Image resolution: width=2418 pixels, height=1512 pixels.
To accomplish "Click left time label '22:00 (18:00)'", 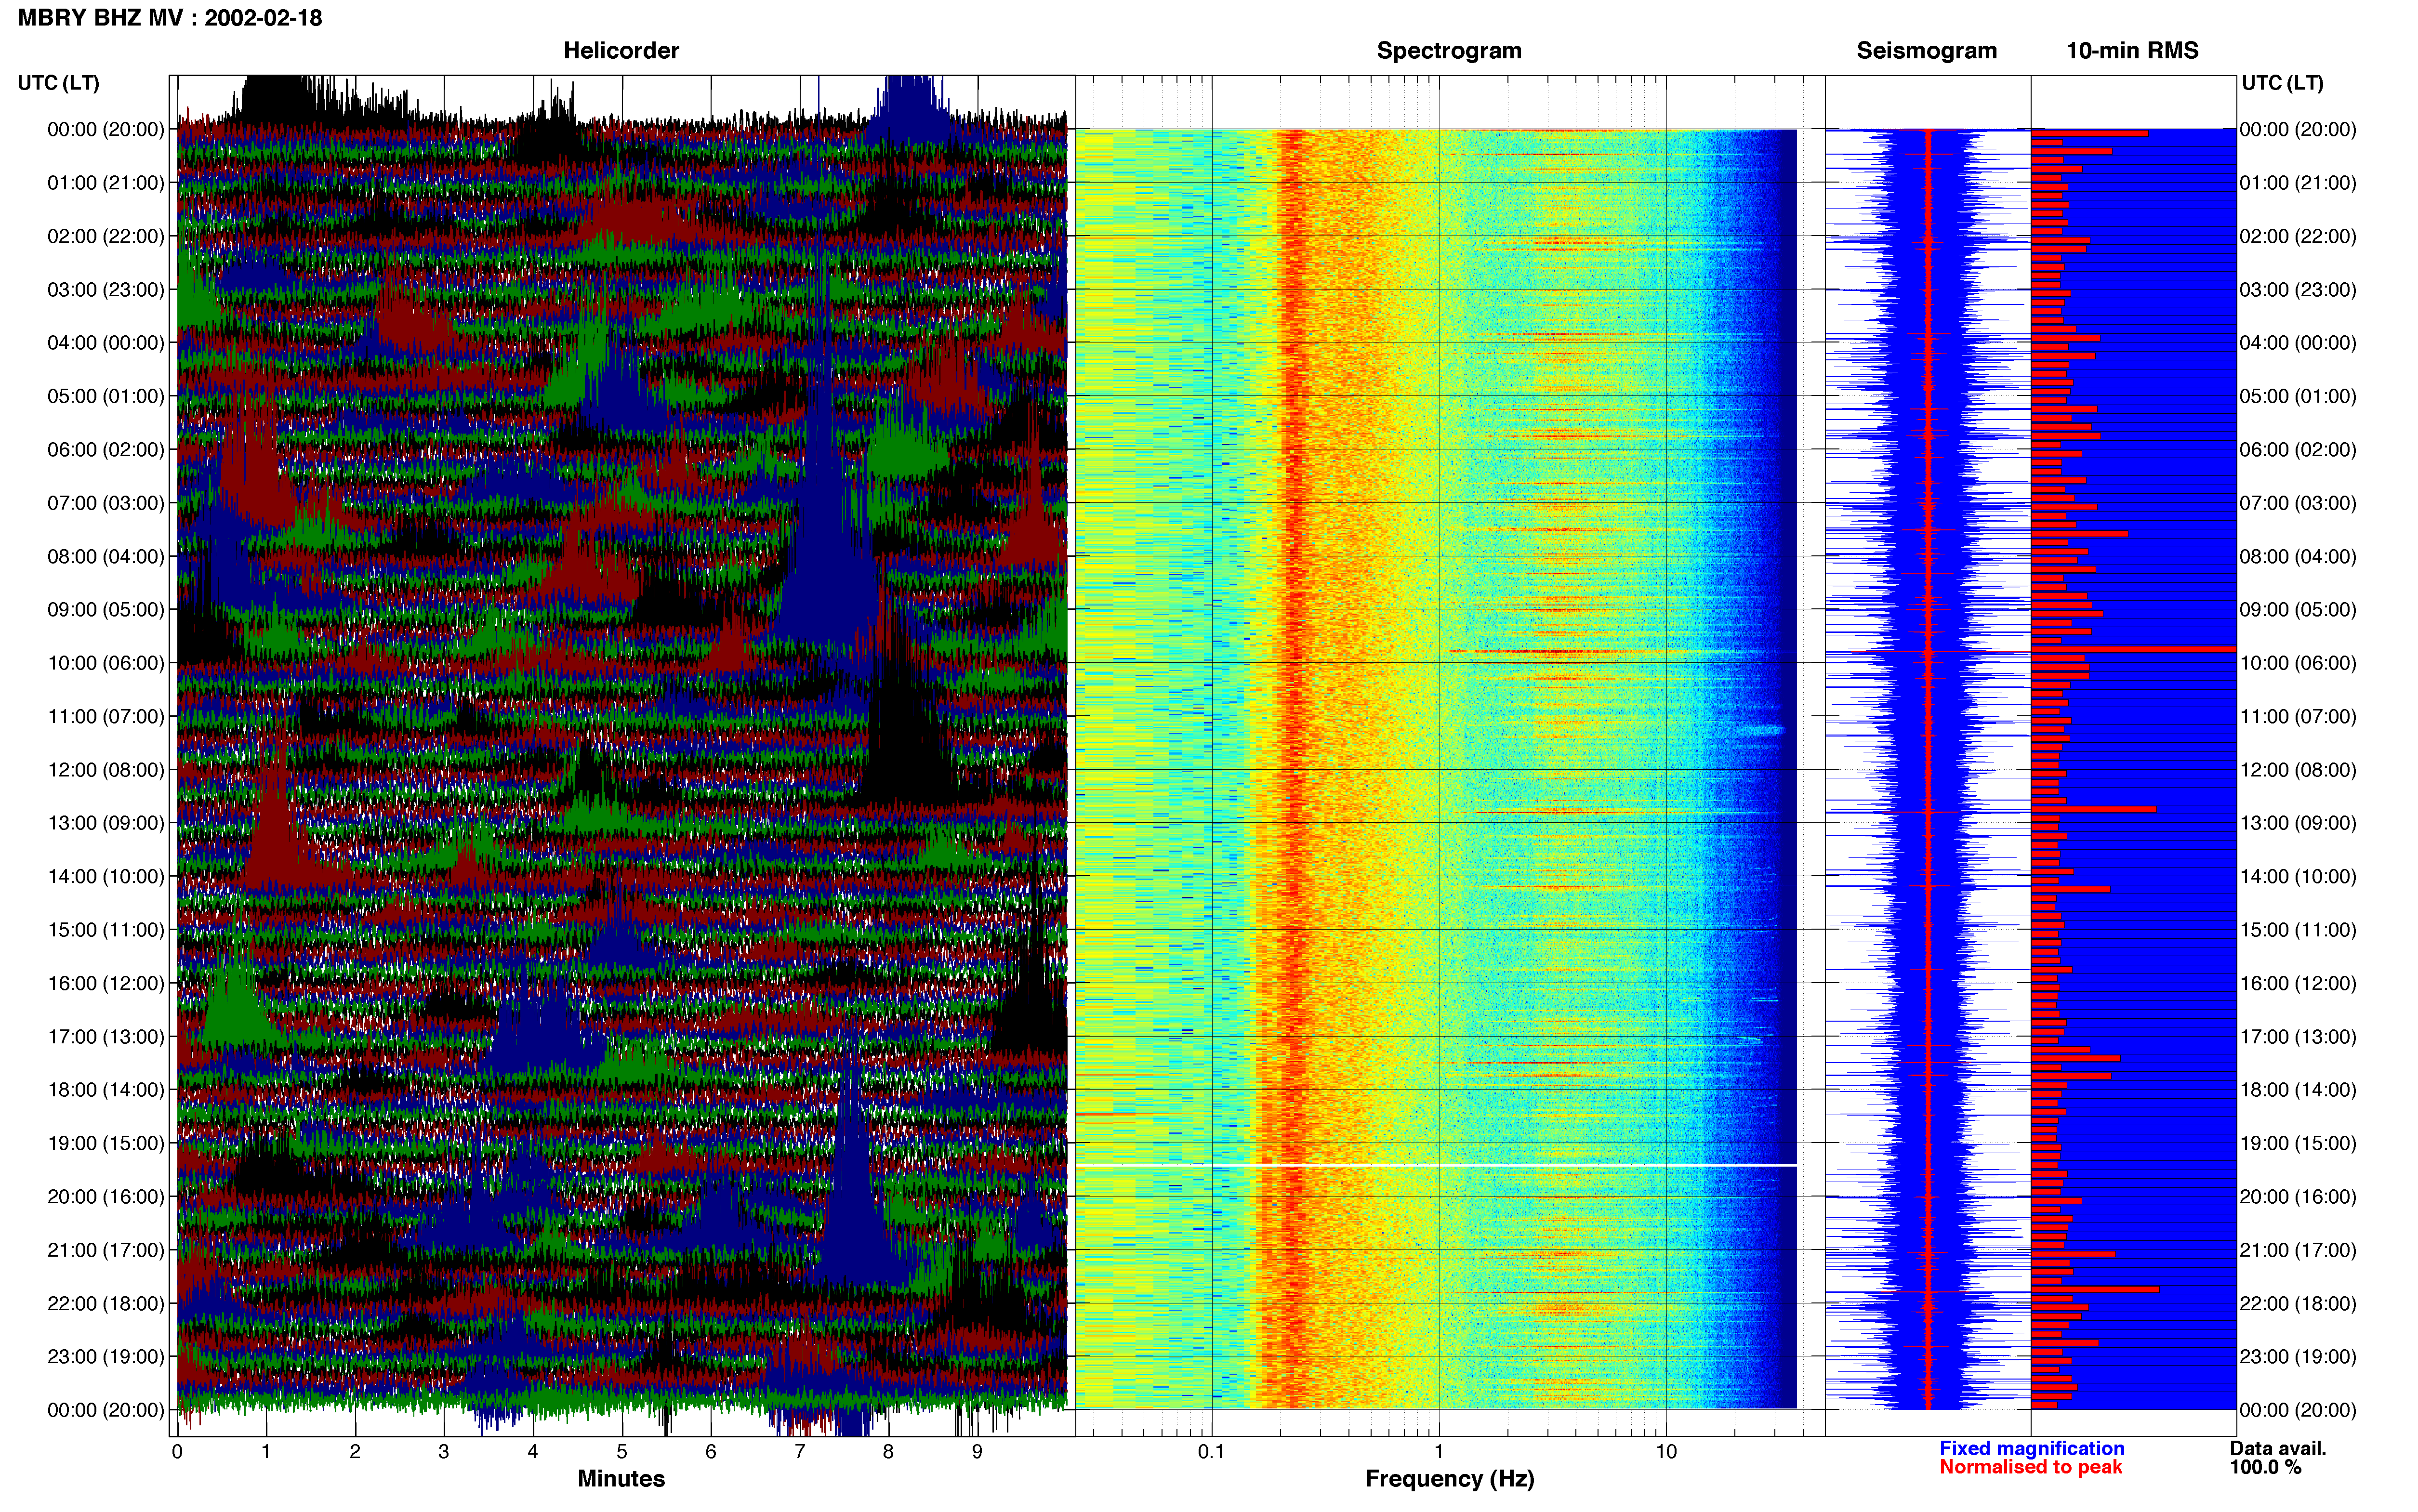I will click(x=106, y=1303).
